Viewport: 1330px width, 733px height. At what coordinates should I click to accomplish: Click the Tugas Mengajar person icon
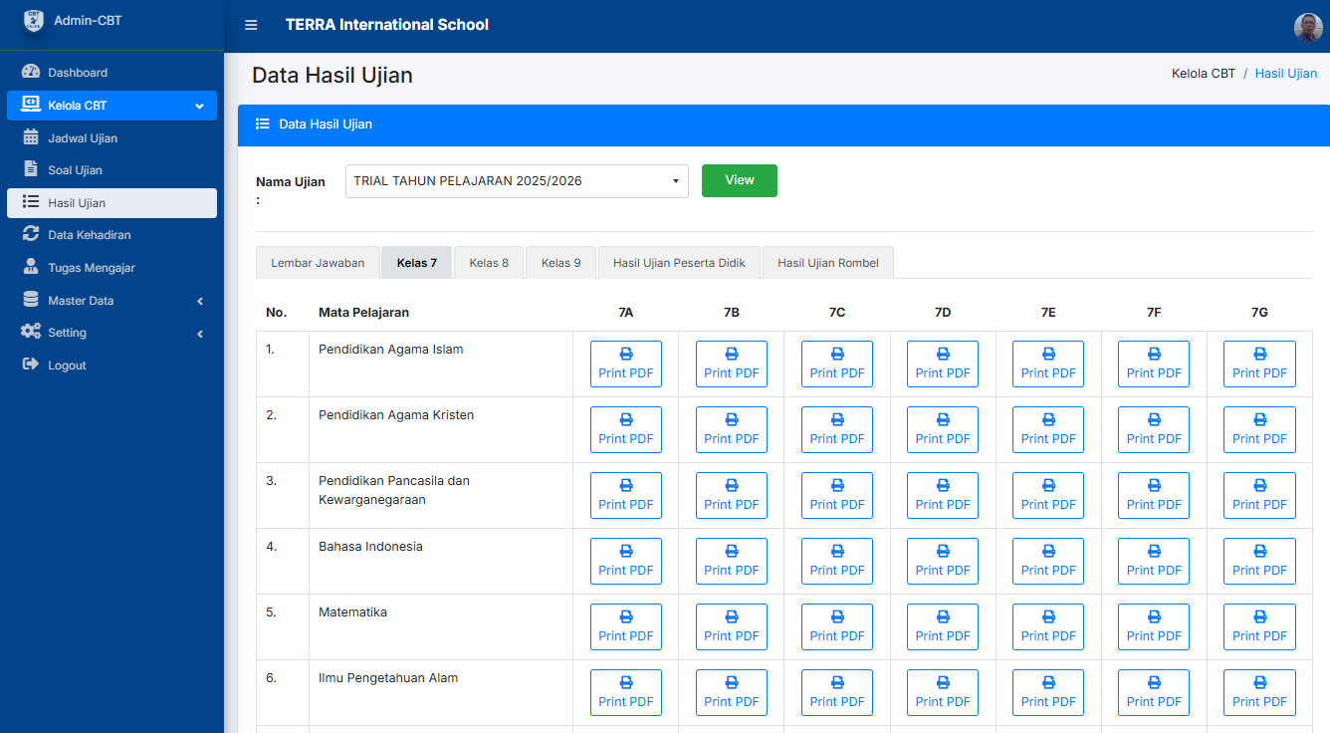(31, 267)
